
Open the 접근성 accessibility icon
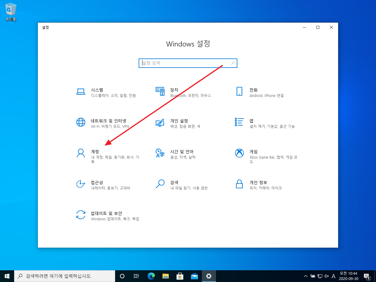point(81,184)
